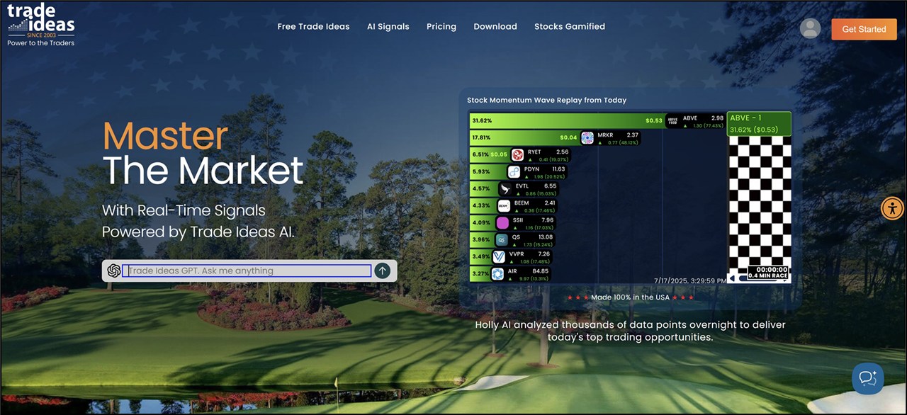
Task: Open the Download menu item
Action: [x=495, y=27]
